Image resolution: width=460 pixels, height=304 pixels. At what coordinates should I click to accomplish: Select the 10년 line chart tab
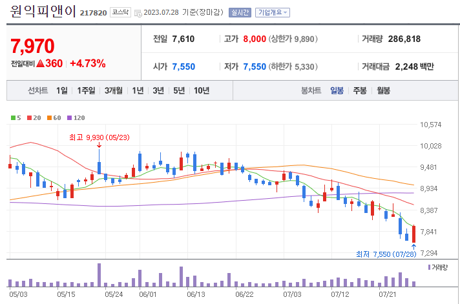click(202, 90)
